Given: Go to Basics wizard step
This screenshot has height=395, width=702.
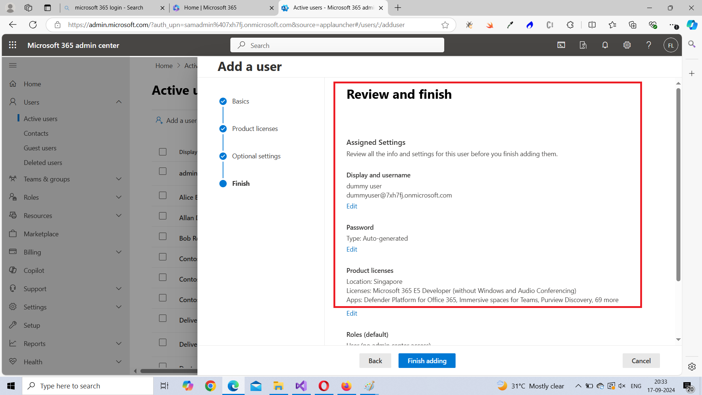Looking at the screenshot, I should tap(241, 101).
